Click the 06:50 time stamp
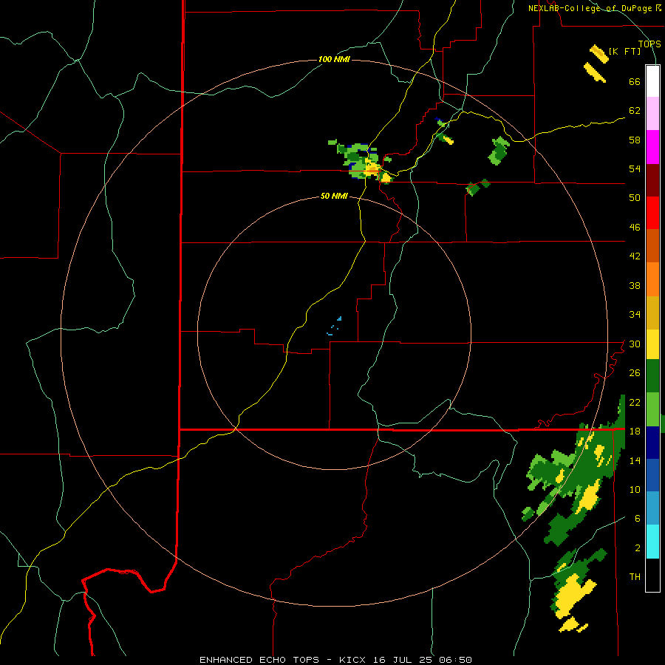This screenshot has width=665, height=665. point(455,660)
